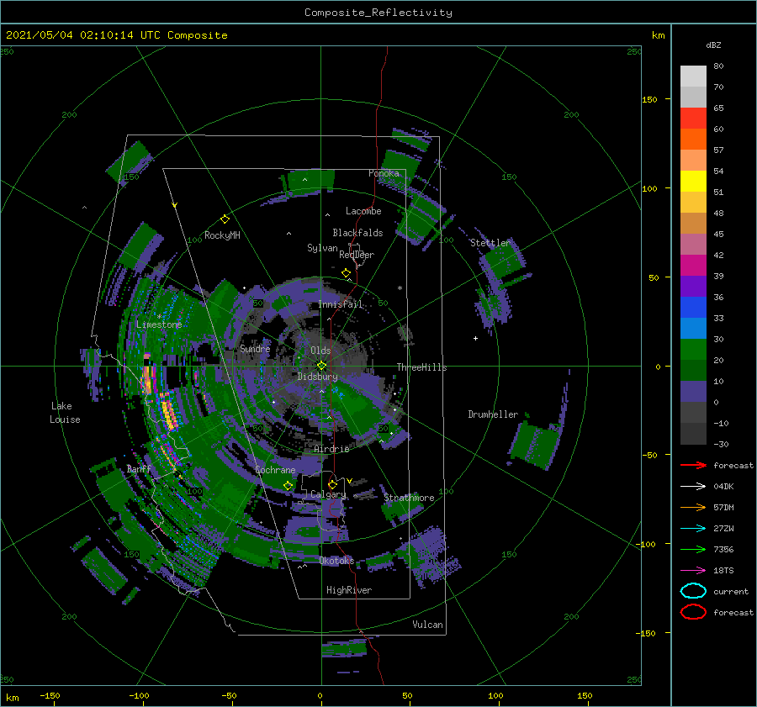
Task: Click the cyan 27ZW arrow in legend
Action: click(x=693, y=529)
